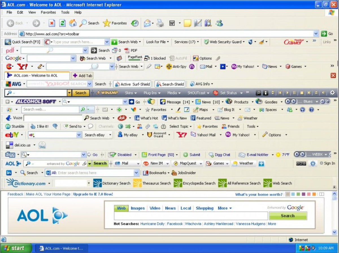
Task: Expand Select Topic dropdown on StumbleUpon
Action: click(181, 126)
